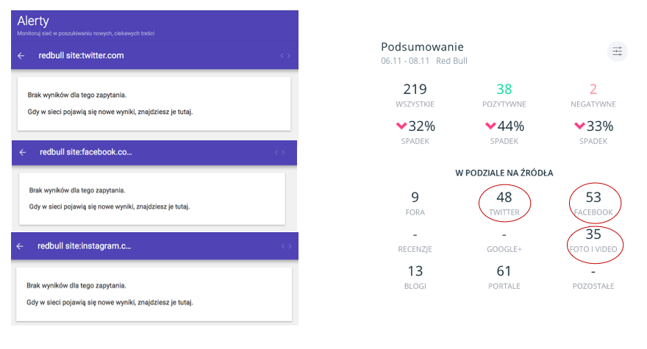Click the Alerty page heading
The image size is (647, 349).
tap(33, 21)
